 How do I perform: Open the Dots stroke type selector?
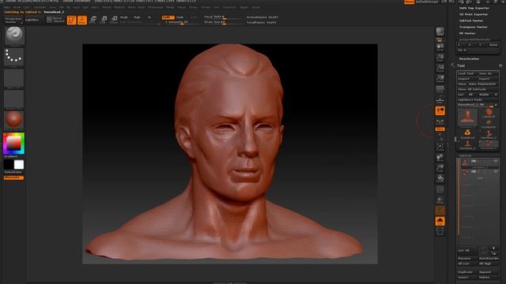tap(14, 57)
